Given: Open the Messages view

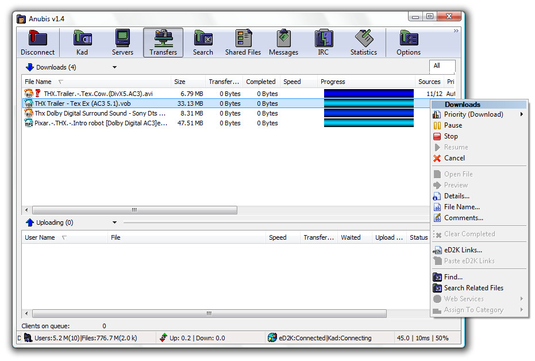Looking at the screenshot, I should coord(283,43).
